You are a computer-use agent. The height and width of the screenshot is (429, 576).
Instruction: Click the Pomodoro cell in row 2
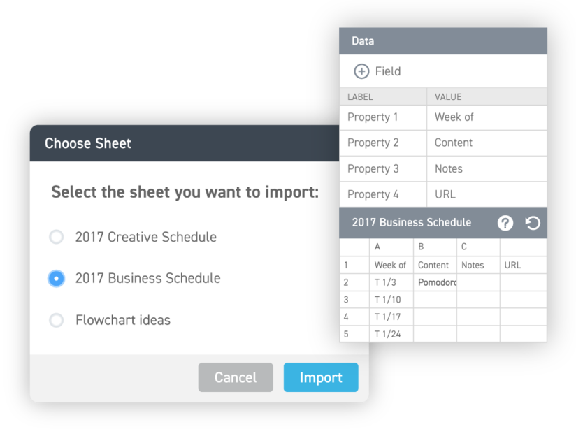pos(435,282)
